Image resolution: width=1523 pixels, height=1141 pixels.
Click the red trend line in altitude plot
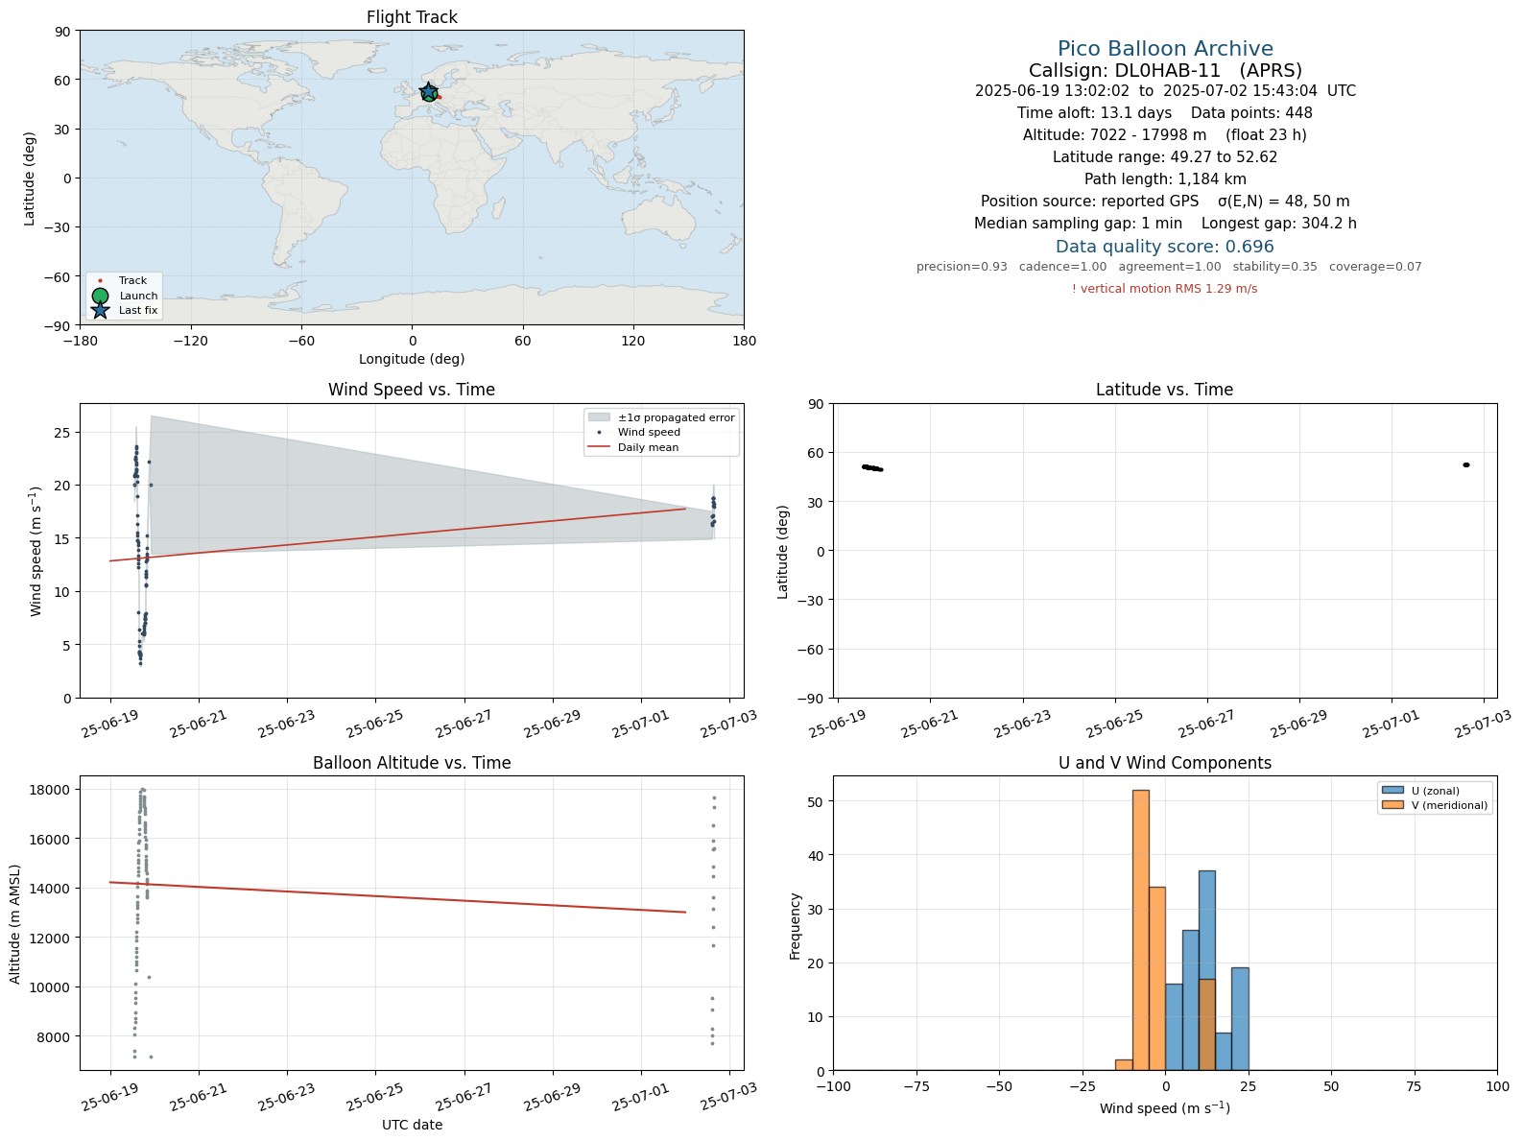tap(398, 897)
